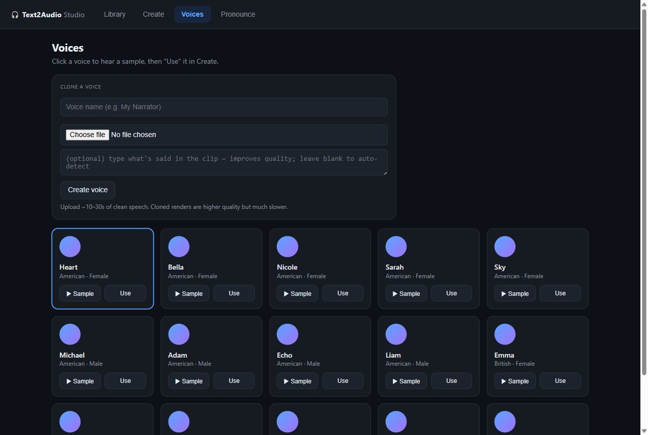Click the 'Click a voice to hear' subtitle
Screen dimensions: 648x435
coord(135,62)
